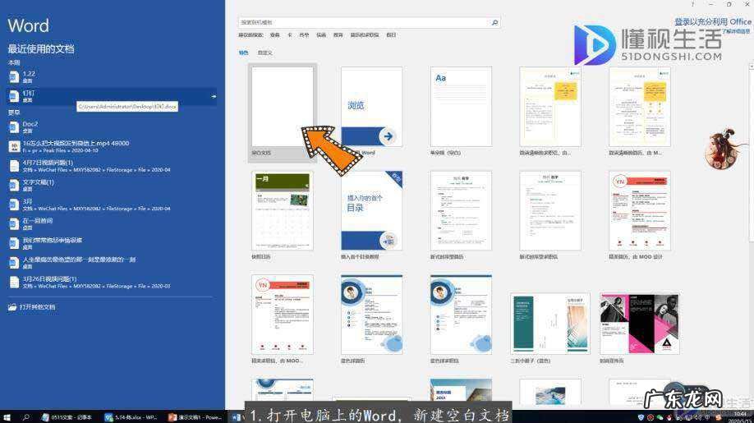The width and height of the screenshot is (754, 423).
Task: Open recent document 3月26日视频问题(1)
Action: [112, 282]
